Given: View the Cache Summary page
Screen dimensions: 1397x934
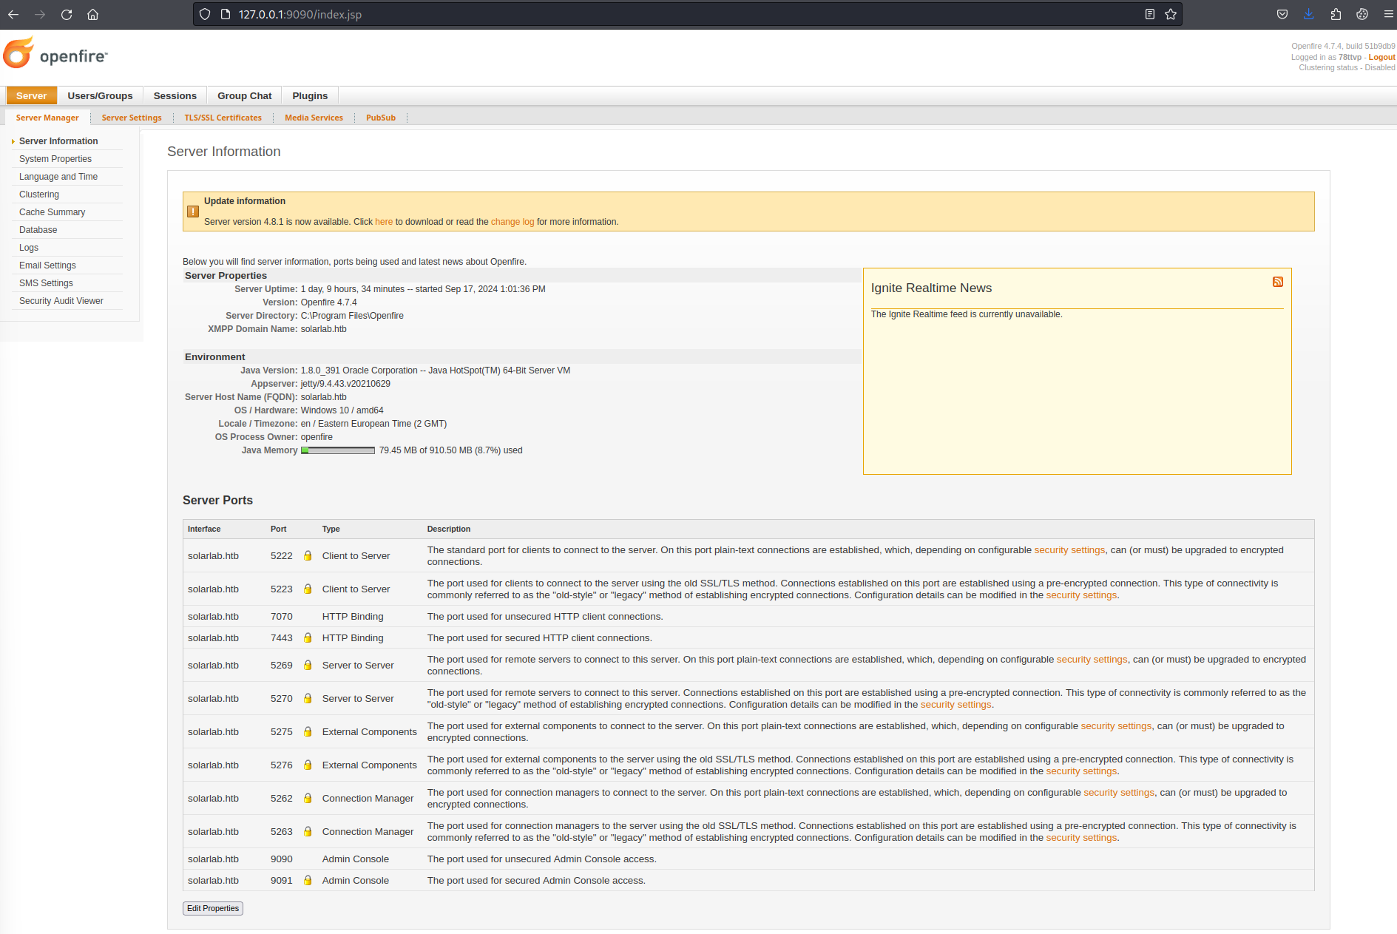Looking at the screenshot, I should [x=52, y=212].
